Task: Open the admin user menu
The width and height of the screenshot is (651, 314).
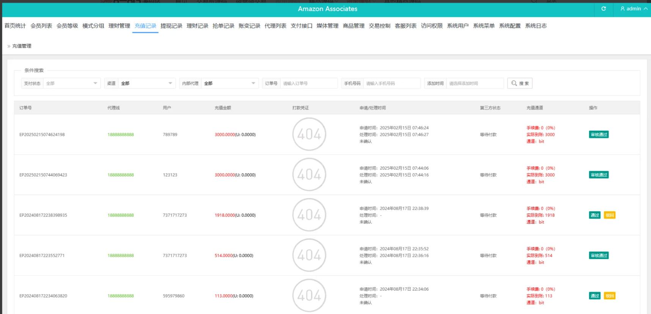Action: [633, 9]
